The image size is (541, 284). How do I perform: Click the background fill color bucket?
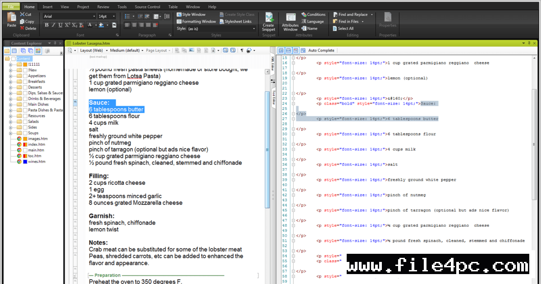point(101,25)
